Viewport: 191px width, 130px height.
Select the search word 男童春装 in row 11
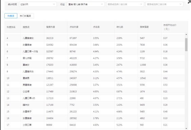point(27,85)
